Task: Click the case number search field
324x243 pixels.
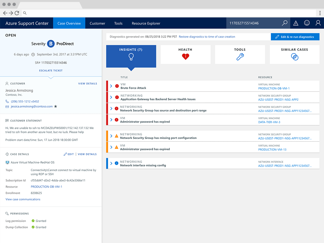Action: [x=253, y=23]
